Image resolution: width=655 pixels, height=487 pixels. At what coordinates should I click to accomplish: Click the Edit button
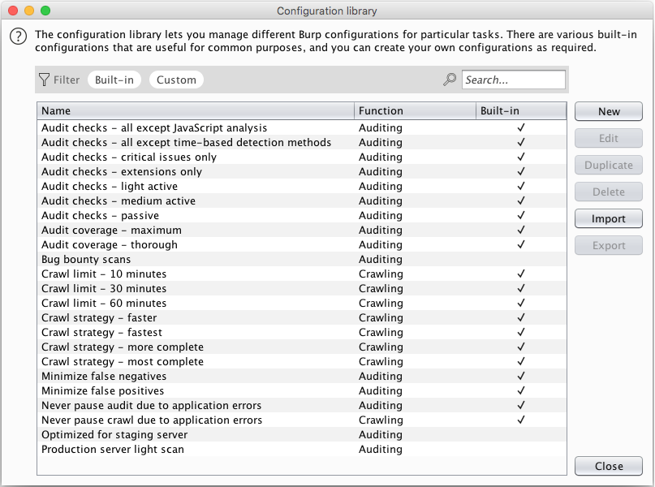click(608, 138)
